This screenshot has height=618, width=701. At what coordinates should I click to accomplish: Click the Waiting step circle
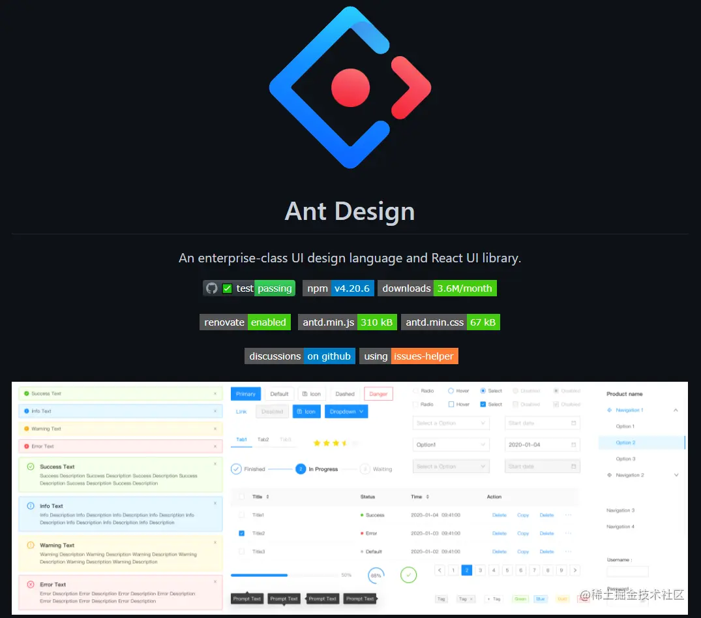[365, 469]
